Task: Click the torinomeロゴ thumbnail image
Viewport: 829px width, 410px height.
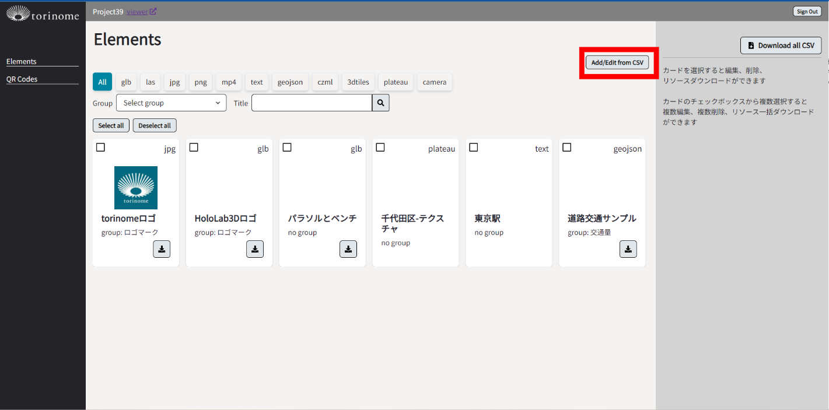Action: coord(136,188)
